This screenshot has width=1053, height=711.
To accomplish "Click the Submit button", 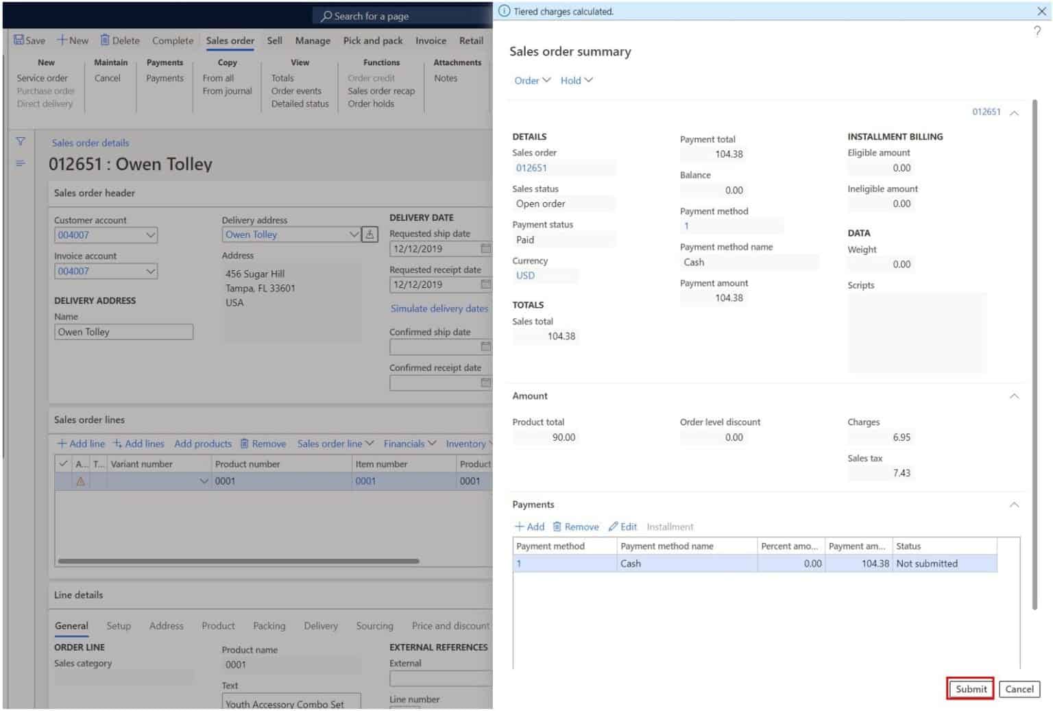I will click(x=971, y=689).
